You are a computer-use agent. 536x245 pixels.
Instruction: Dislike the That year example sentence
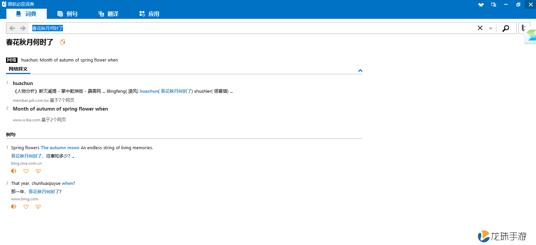tap(38, 207)
